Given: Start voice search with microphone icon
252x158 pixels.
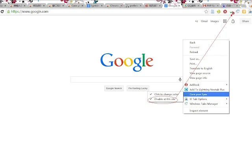Looking at the screenshot, I should [180, 79].
